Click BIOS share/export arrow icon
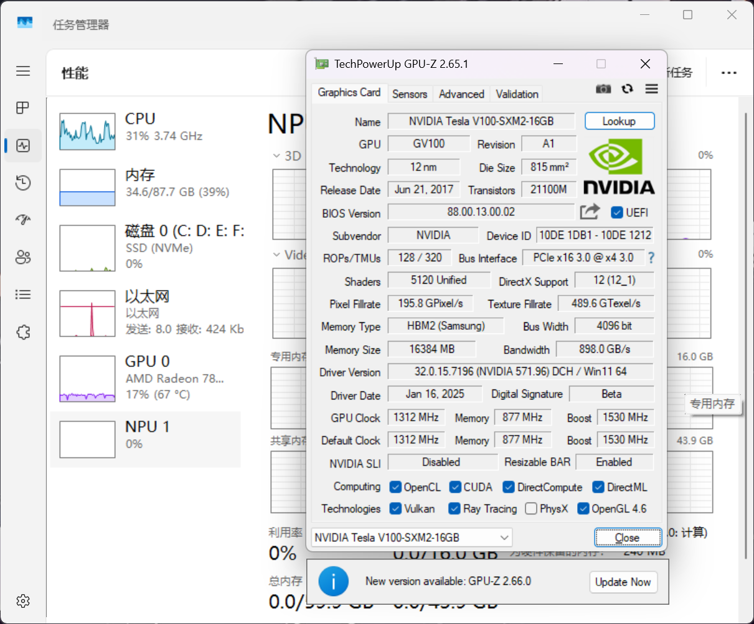 [x=590, y=212]
